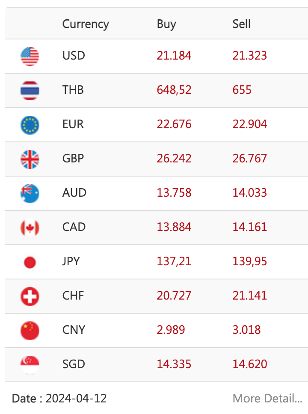Select the EUR buy rate 22.676
Image resolution: width=308 pixels, height=414 pixels.
[x=174, y=124]
